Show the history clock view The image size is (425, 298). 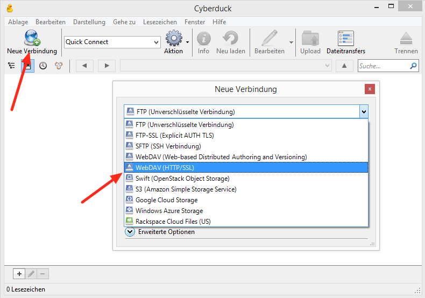43,66
